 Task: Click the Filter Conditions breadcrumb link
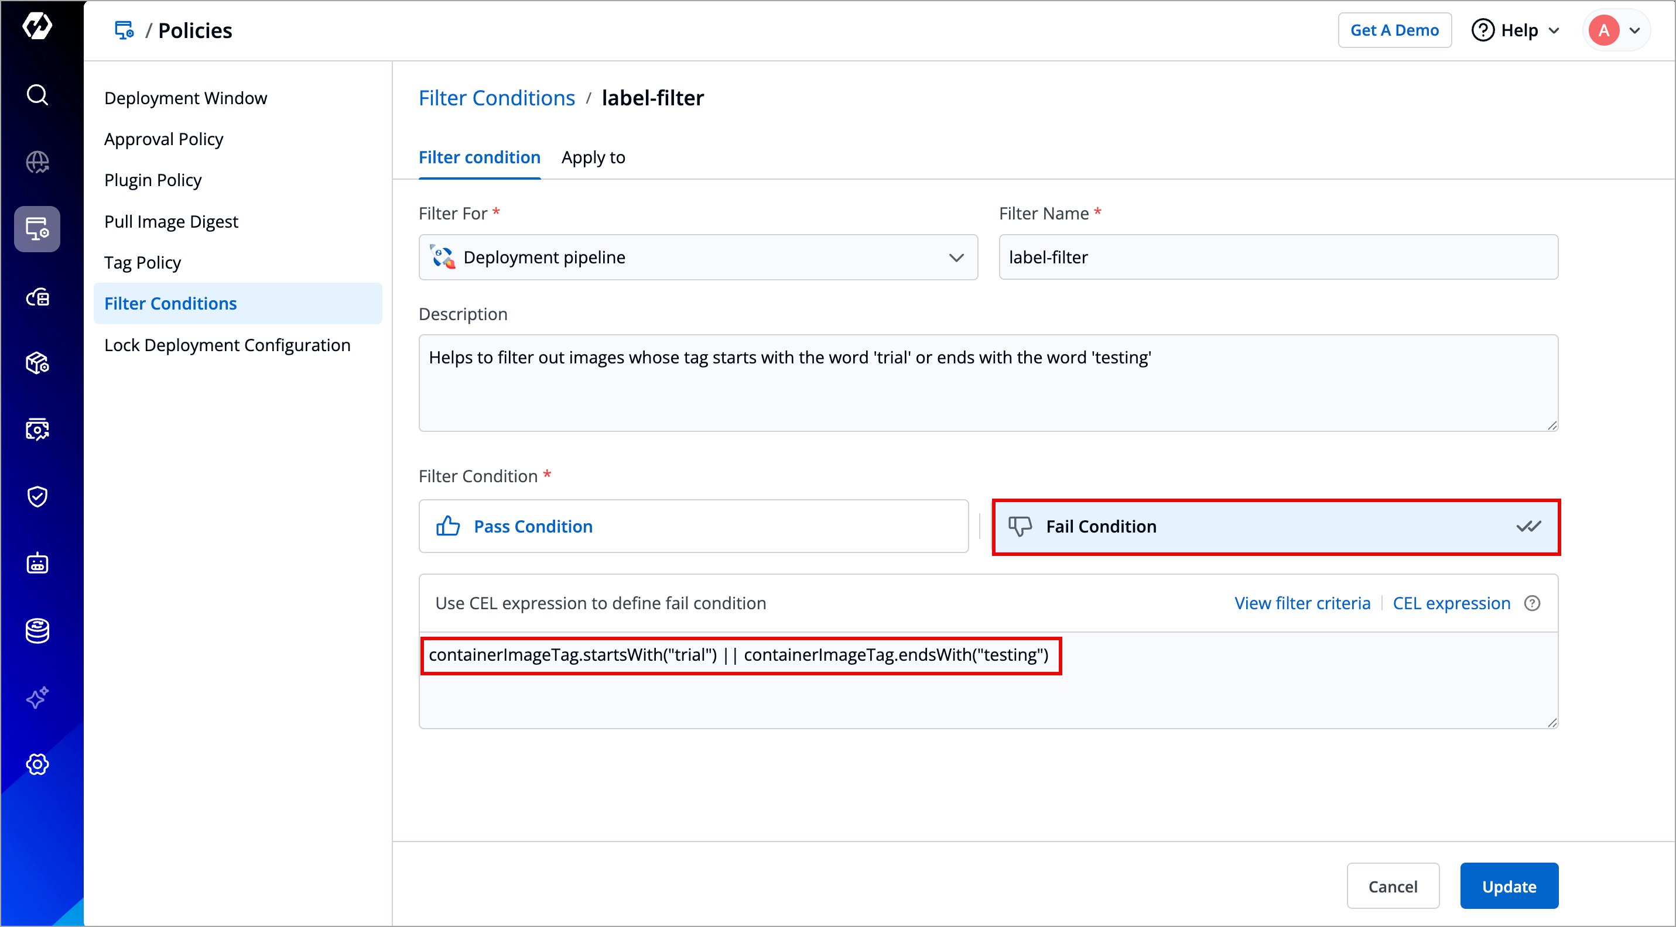497,98
